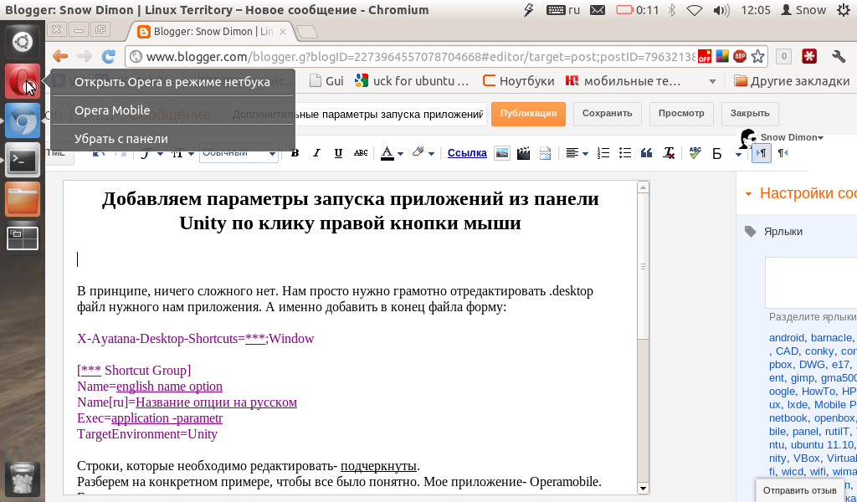Apply strikethrough formatting with the ABC icon

(361, 153)
